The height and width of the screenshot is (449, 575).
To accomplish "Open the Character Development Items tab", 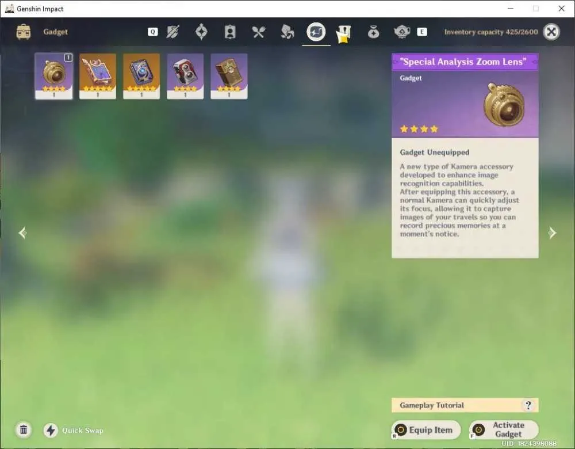I will 230,32.
